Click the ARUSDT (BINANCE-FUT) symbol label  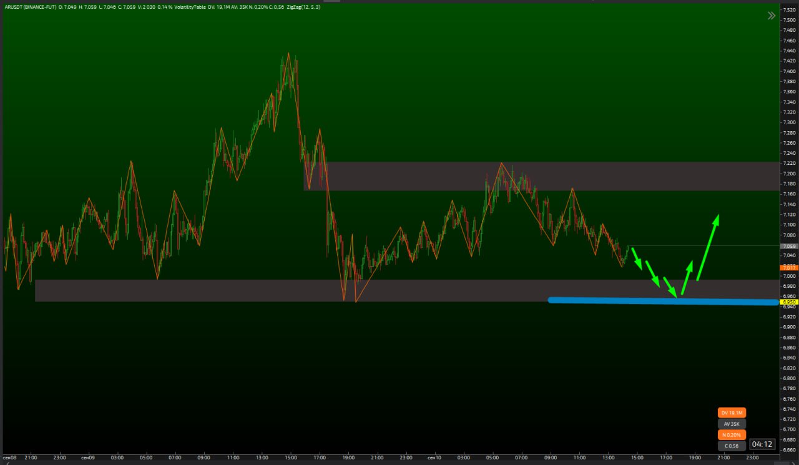(29, 7)
